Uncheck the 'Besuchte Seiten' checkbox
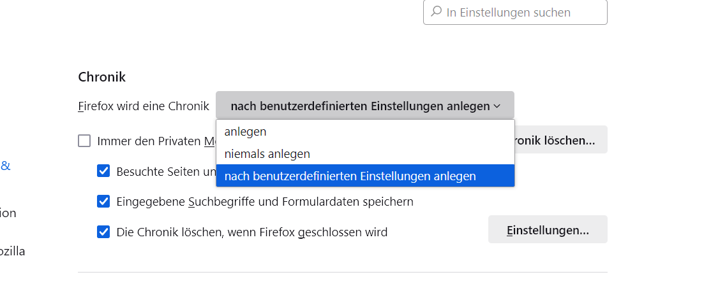 pos(103,171)
